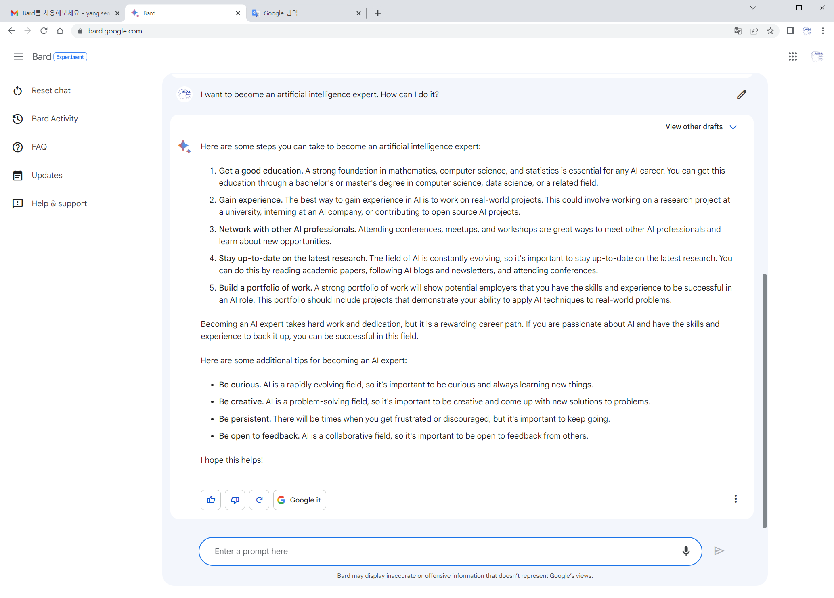
Task: Click the microphone voice input icon
Action: [x=686, y=551]
